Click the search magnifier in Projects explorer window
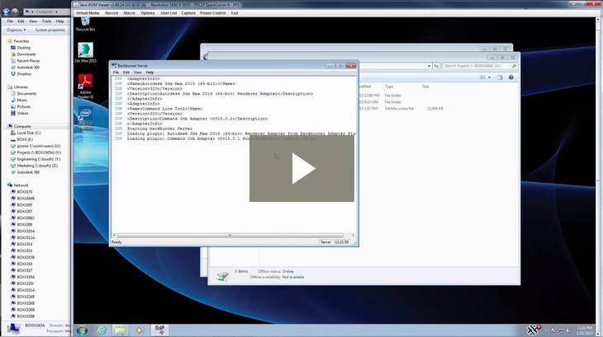 (514, 66)
